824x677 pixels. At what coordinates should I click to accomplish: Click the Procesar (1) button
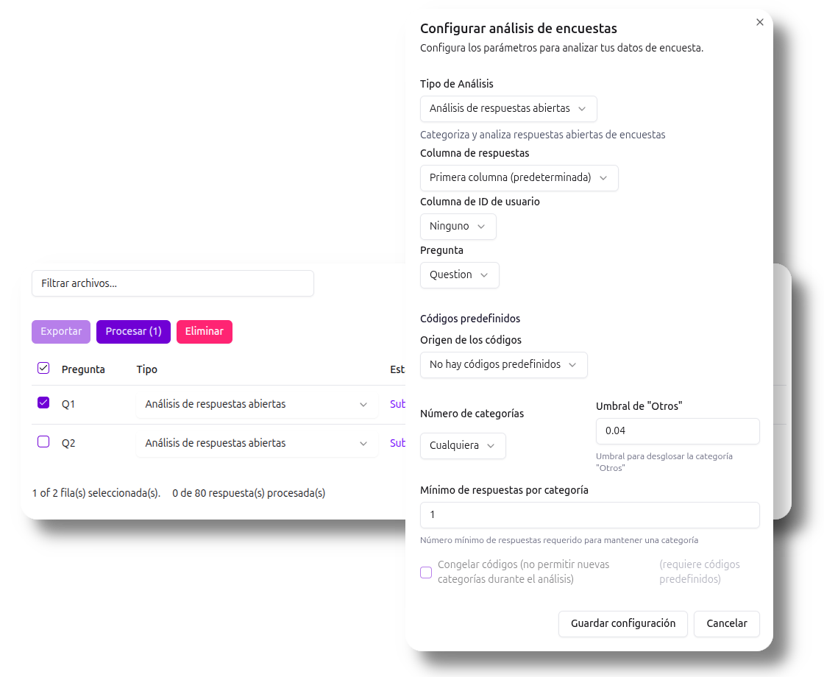(x=133, y=332)
